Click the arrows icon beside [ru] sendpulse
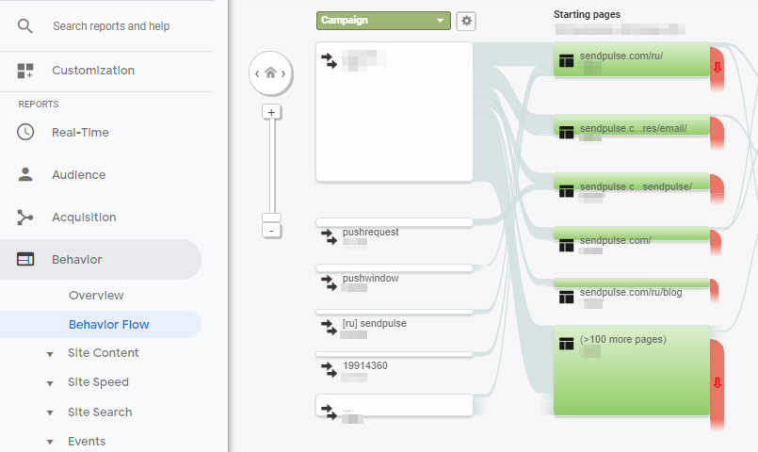This screenshot has width=758, height=452. pos(330,328)
